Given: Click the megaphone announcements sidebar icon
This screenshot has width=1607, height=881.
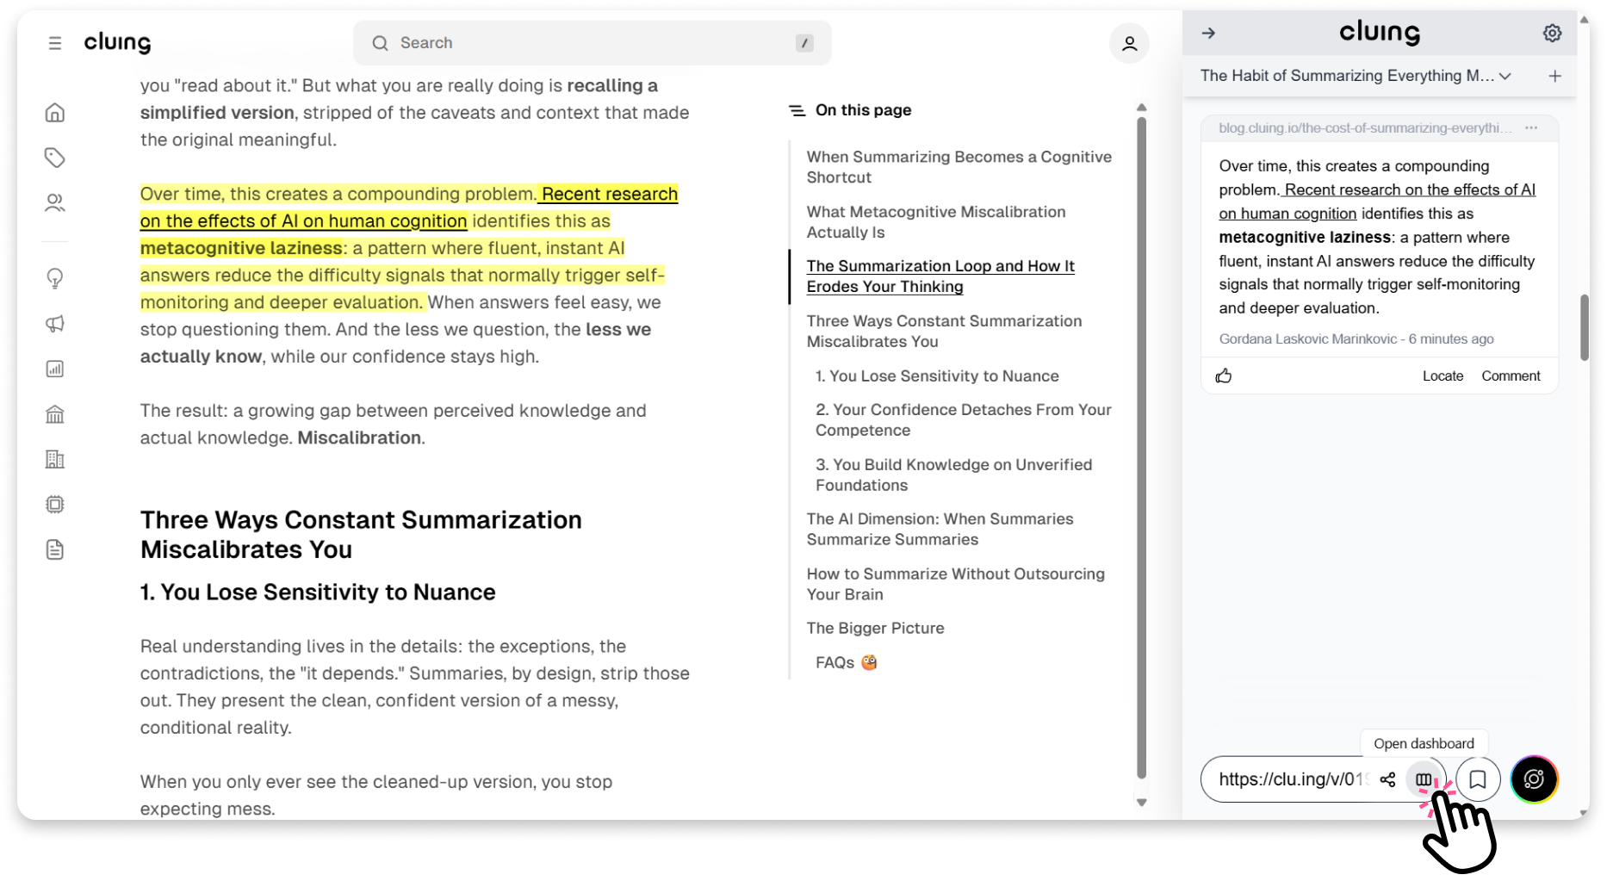Looking at the screenshot, I should pyautogui.click(x=55, y=324).
